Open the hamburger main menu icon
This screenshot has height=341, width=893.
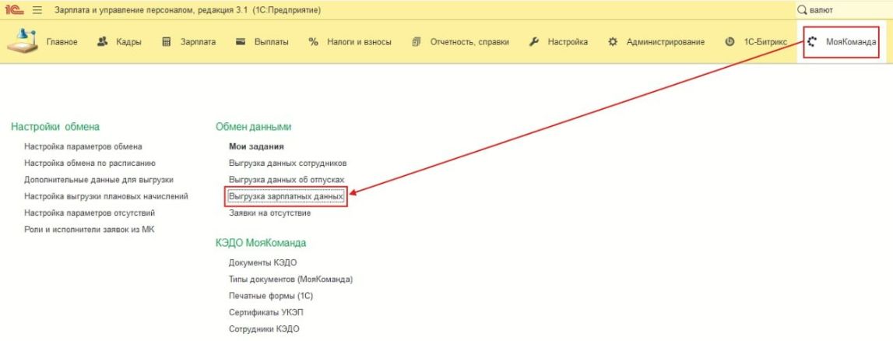pos(37,10)
